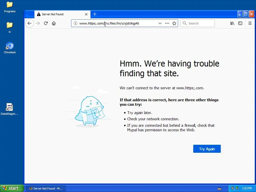Reload the current page
Screen dimensions: 256x192
coord(46,23)
